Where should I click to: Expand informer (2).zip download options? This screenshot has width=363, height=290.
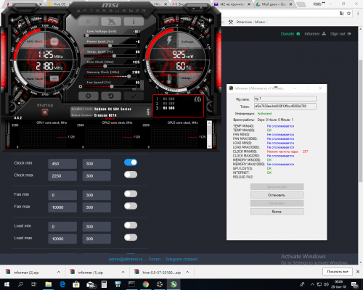pyautogui.click(x=59, y=272)
